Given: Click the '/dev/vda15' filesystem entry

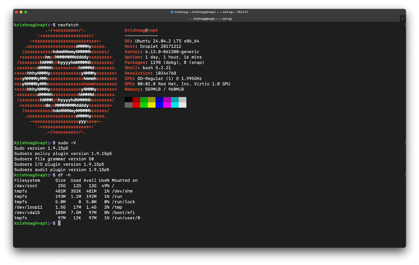Looking at the screenshot, I should coord(27,212).
